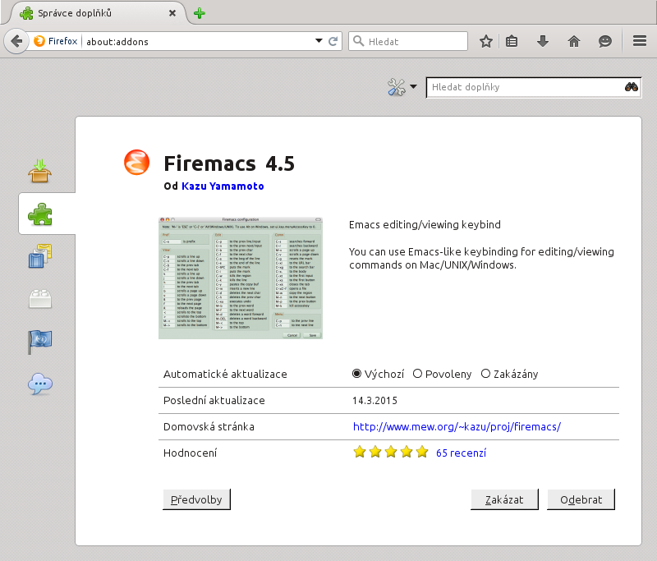Screen dimensions: 657x561
Task: Close the Správce doplňků tab
Action: pos(172,13)
